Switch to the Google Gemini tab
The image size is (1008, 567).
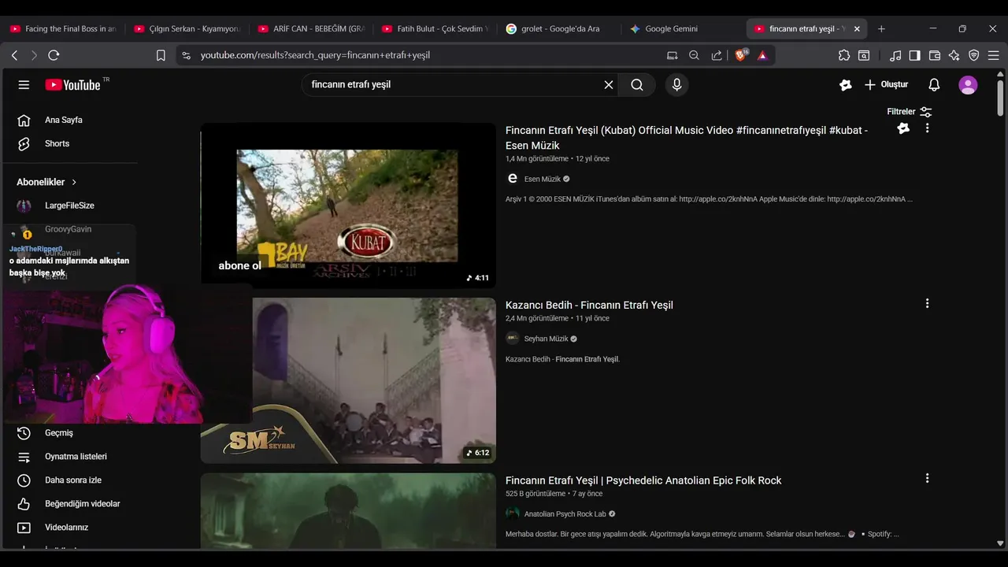pyautogui.click(x=682, y=28)
